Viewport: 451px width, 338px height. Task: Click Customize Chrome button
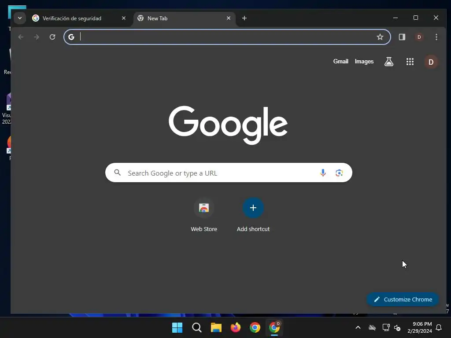click(403, 299)
